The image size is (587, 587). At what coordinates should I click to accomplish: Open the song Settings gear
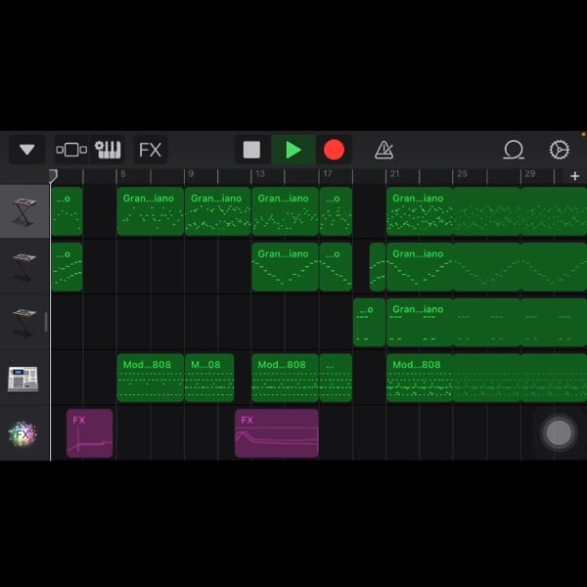[560, 150]
